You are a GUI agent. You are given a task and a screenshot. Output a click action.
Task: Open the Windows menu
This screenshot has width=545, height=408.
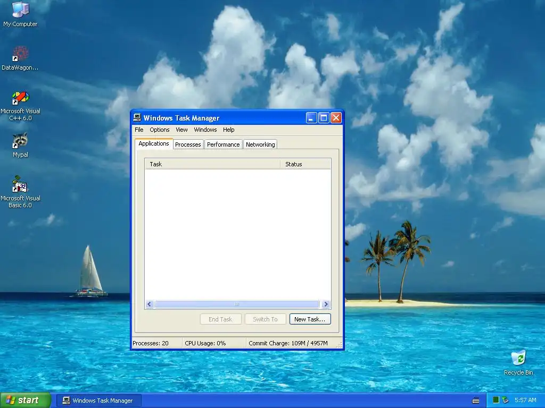[x=205, y=130]
